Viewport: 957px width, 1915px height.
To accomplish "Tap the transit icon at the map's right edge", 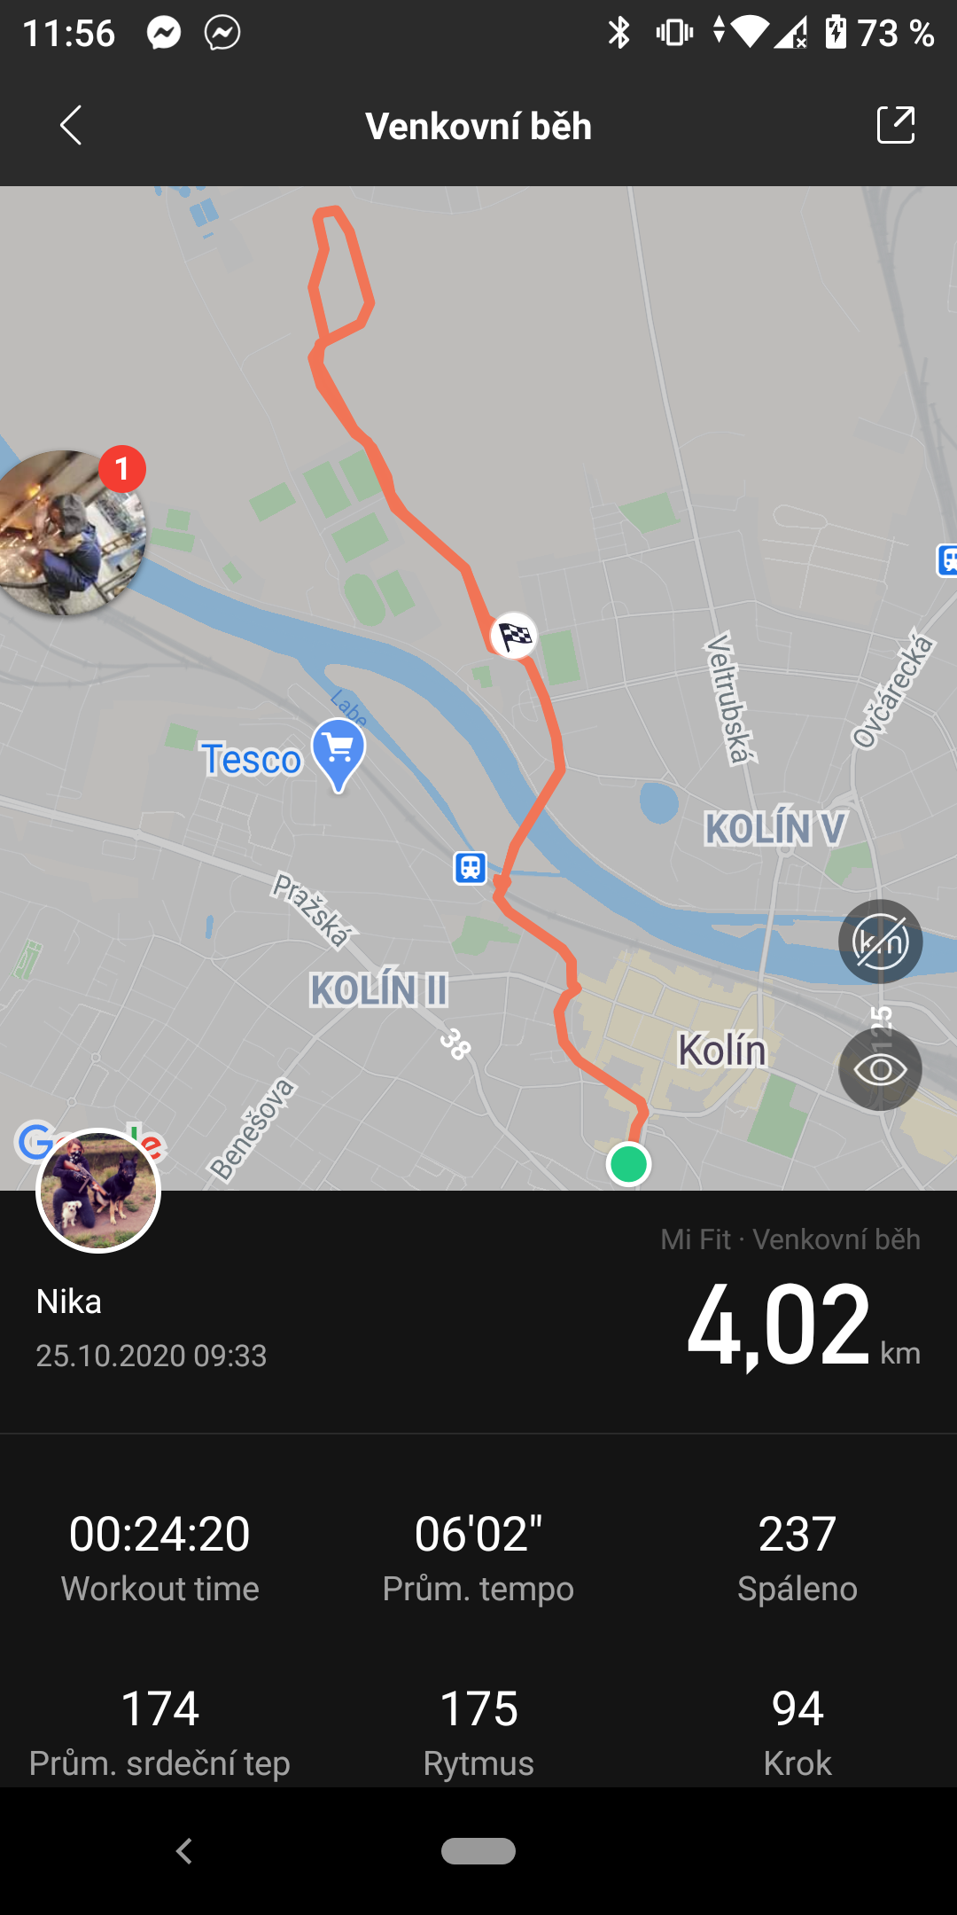I will click(947, 560).
